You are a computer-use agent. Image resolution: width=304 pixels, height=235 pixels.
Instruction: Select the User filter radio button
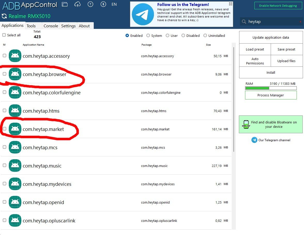(x=168, y=36)
